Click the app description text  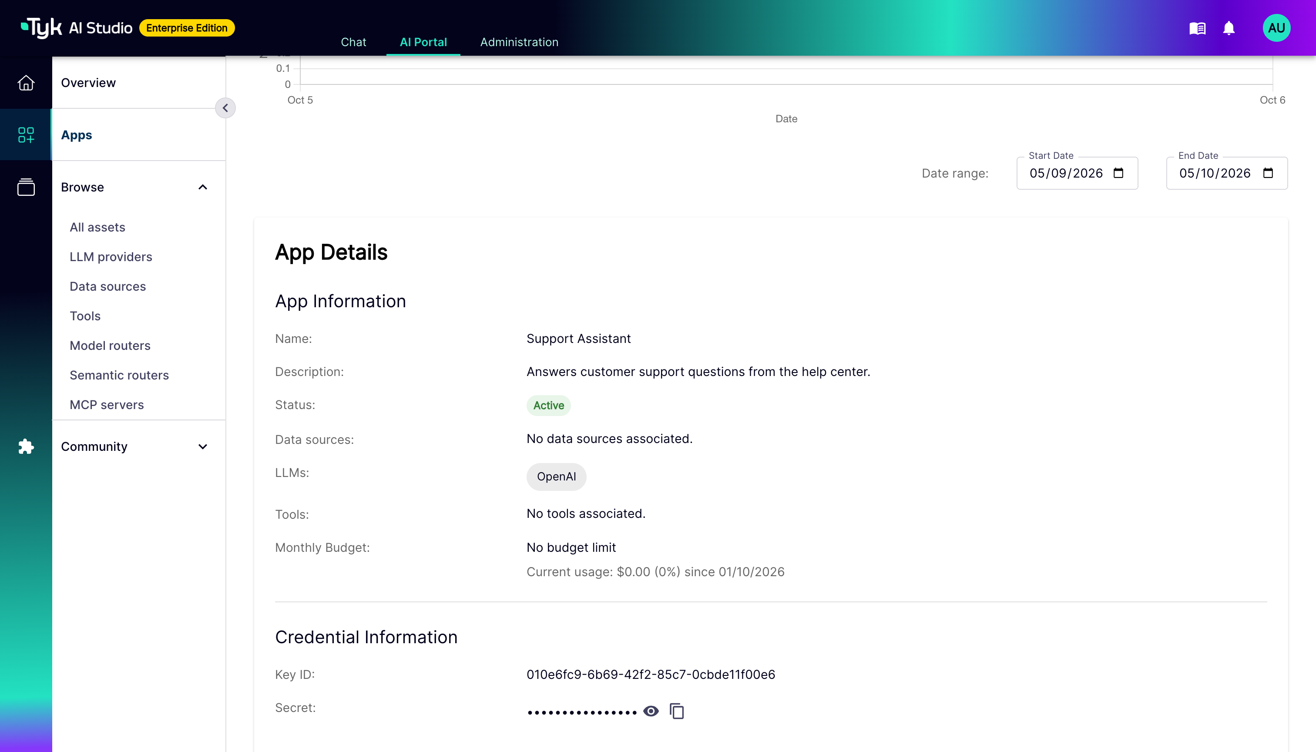[x=698, y=372]
